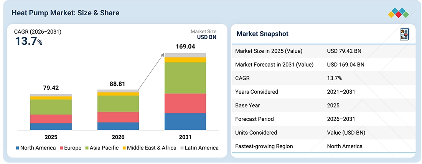Select the 'Heat Pump Market: Size & Share' title
This screenshot has height=164, width=422.
coord(65,13)
